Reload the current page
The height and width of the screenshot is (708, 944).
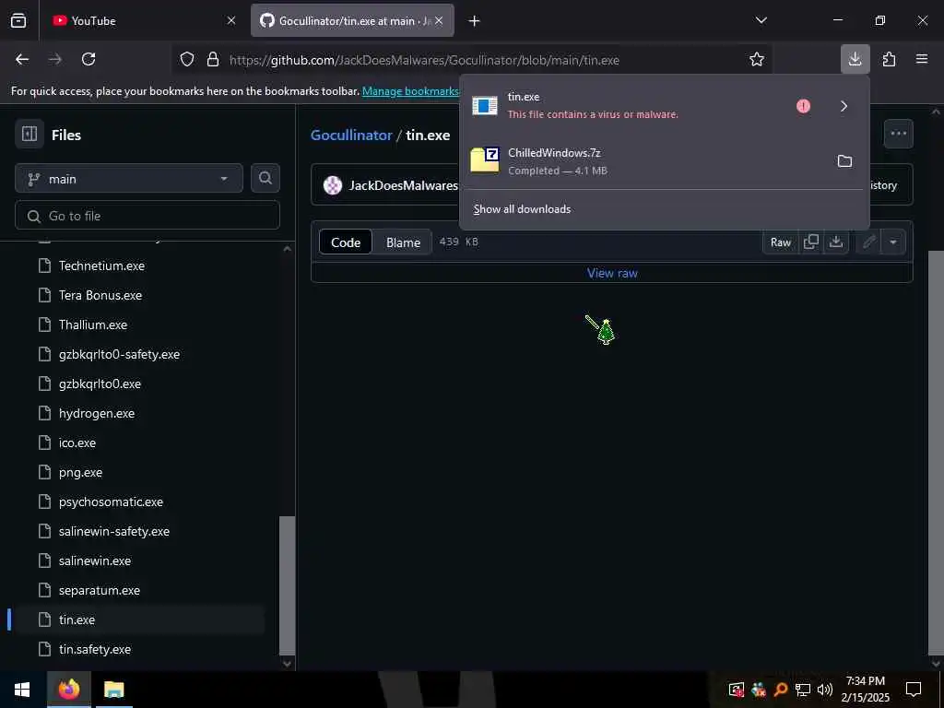[88, 59]
